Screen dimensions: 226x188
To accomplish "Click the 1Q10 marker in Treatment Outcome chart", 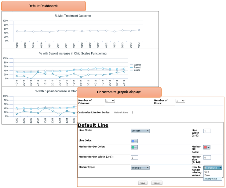I will [17, 31].
